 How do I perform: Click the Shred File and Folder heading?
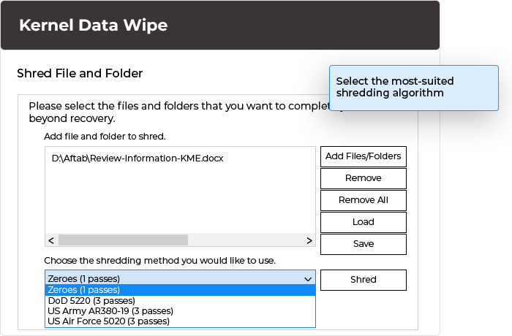point(80,73)
